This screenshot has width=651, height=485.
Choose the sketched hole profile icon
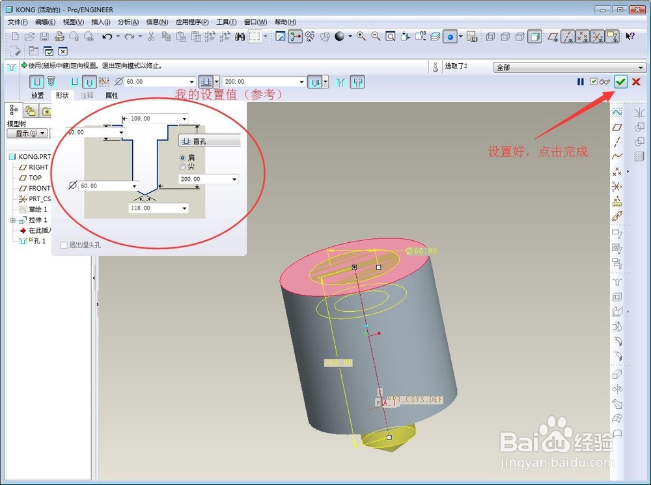point(104,82)
